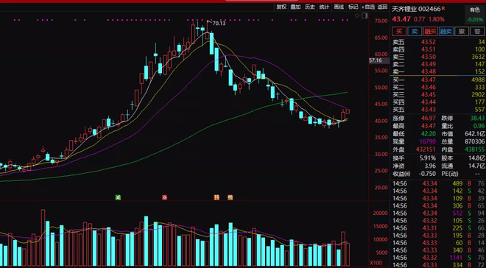This screenshot has width=486, height=268.
Task: Click the 总量 total volume 870306
Action: [475, 142]
